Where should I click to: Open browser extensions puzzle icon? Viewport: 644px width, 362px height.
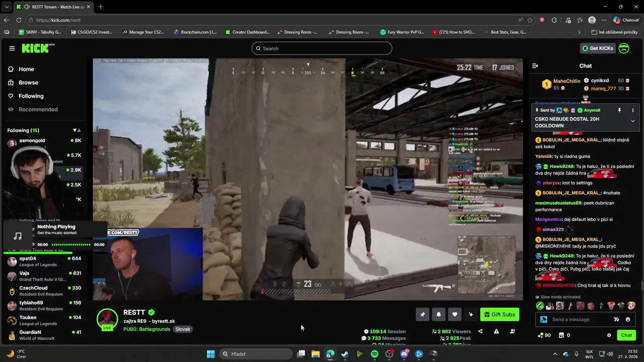click(554, 20)
